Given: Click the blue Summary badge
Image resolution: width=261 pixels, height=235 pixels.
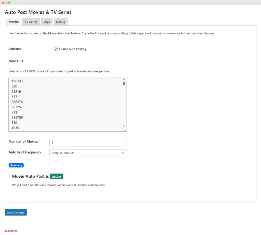Looking at the screenshot, I should pyautogui.click(x=16, y=165).
